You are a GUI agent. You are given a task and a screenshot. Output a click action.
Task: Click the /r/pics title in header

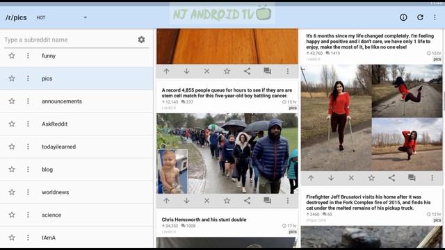tap(16, 17)
